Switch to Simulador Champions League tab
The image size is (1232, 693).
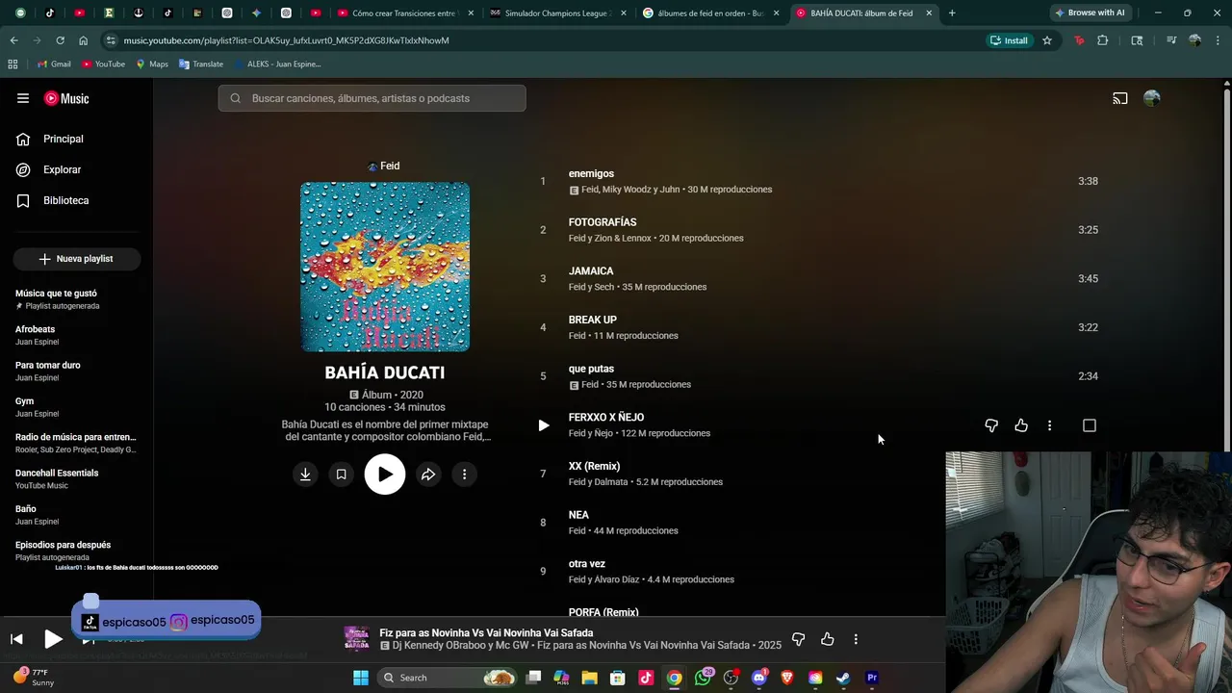click(555, 13)
